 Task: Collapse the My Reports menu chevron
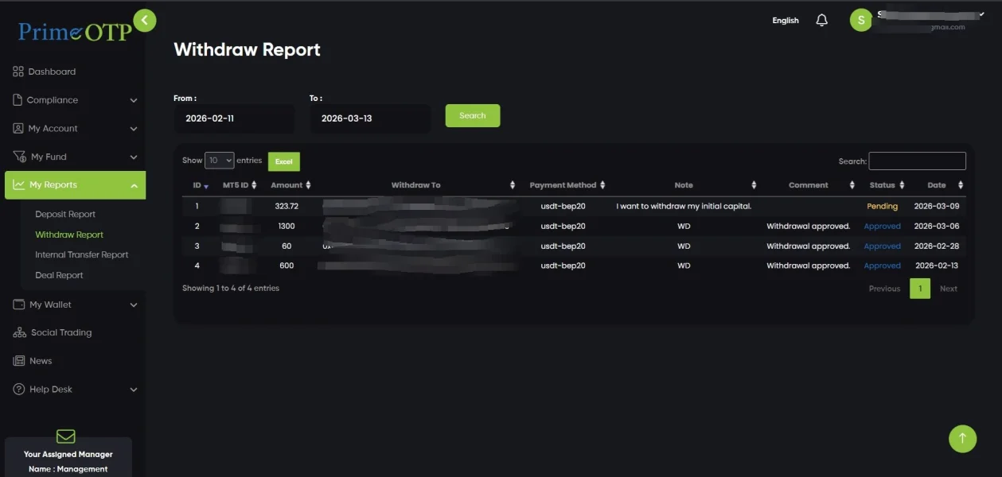coord(134,185)
